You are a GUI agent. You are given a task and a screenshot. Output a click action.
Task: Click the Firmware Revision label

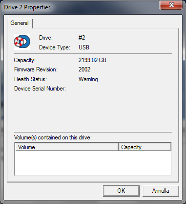coord(36,69)
